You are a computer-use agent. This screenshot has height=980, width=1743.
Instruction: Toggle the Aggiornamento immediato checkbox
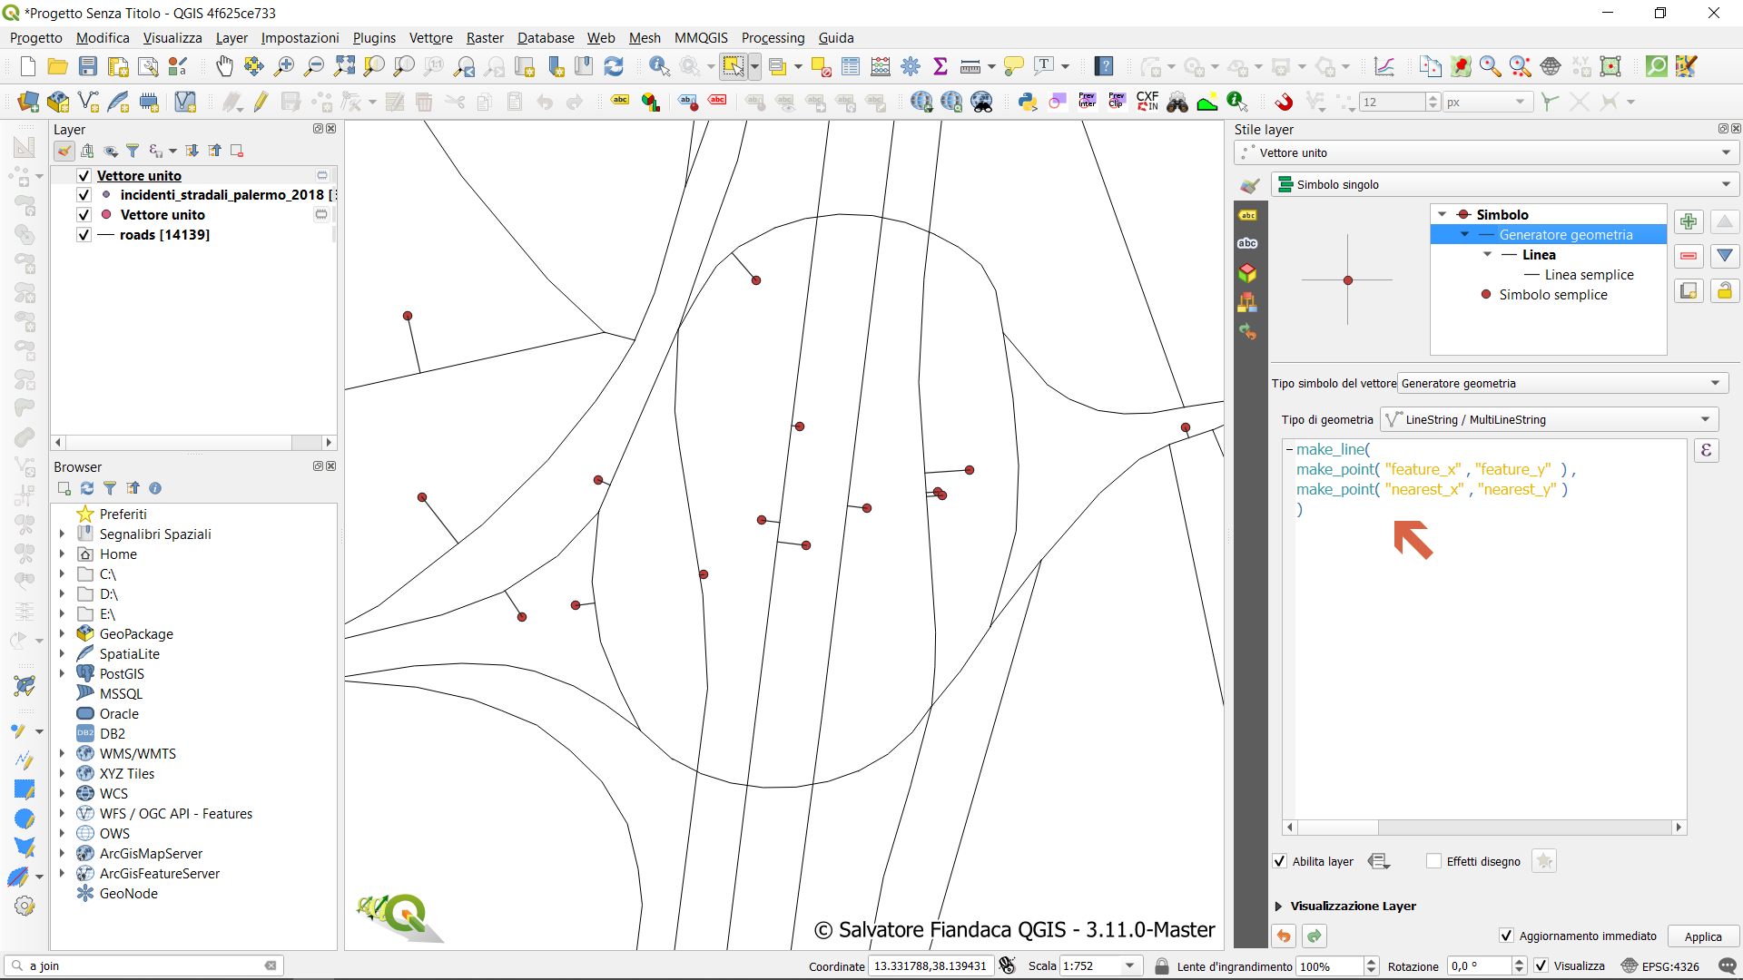click(1506, 936)
